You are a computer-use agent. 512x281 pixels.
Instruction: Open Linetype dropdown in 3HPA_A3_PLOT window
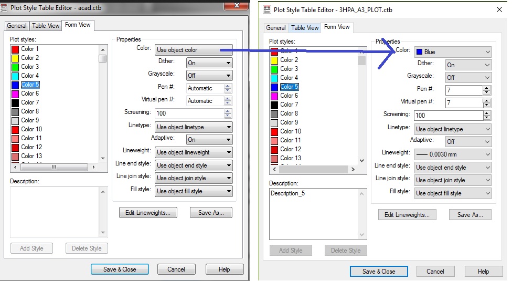453,129
